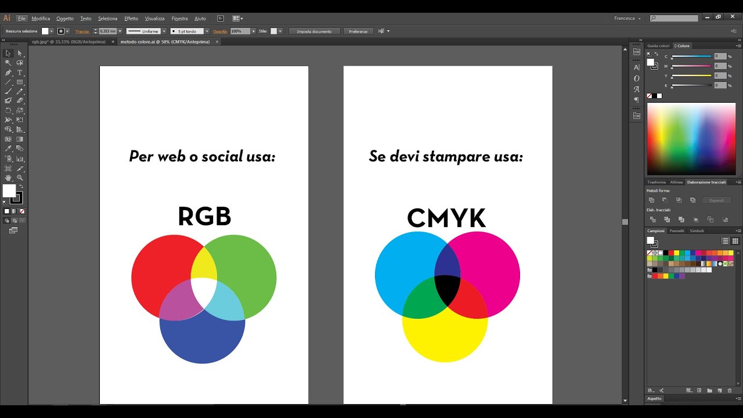Screen dimensions: 743x418
Task: Select the Lasso tool
Action: click(20, 63)
